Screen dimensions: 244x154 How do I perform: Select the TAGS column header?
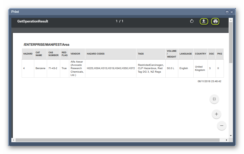(x=141, y=54)
